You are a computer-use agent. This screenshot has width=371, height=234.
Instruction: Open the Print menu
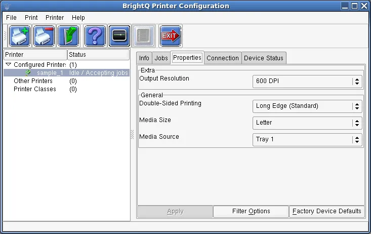[31, 18]
